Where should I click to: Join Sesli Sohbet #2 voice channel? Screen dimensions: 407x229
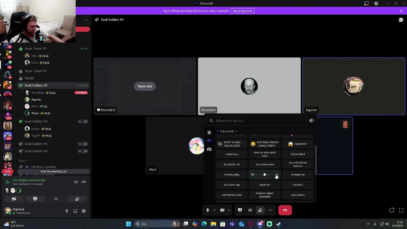53,121
